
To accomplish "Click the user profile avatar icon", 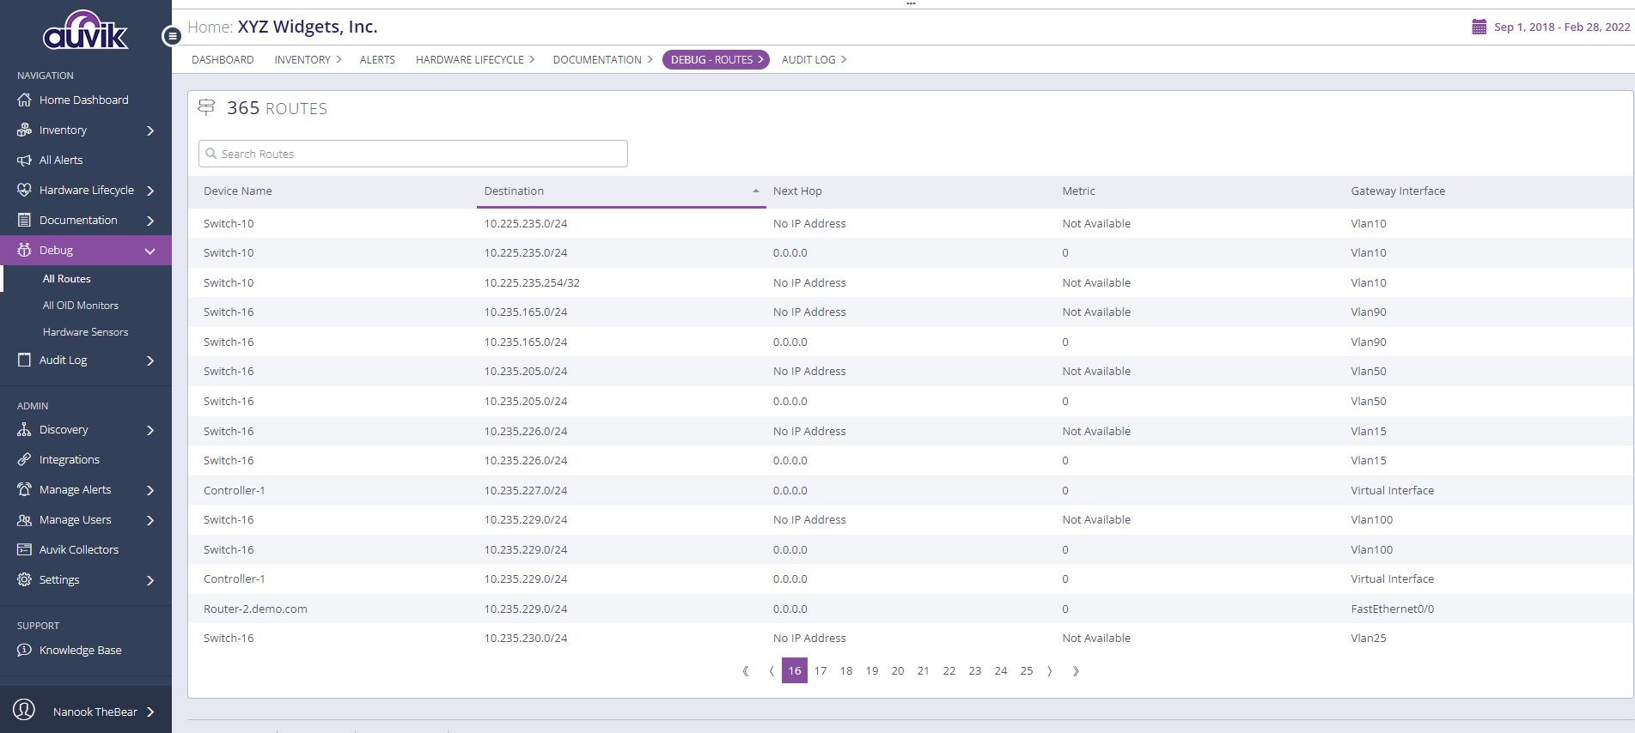I will [24, 710].
